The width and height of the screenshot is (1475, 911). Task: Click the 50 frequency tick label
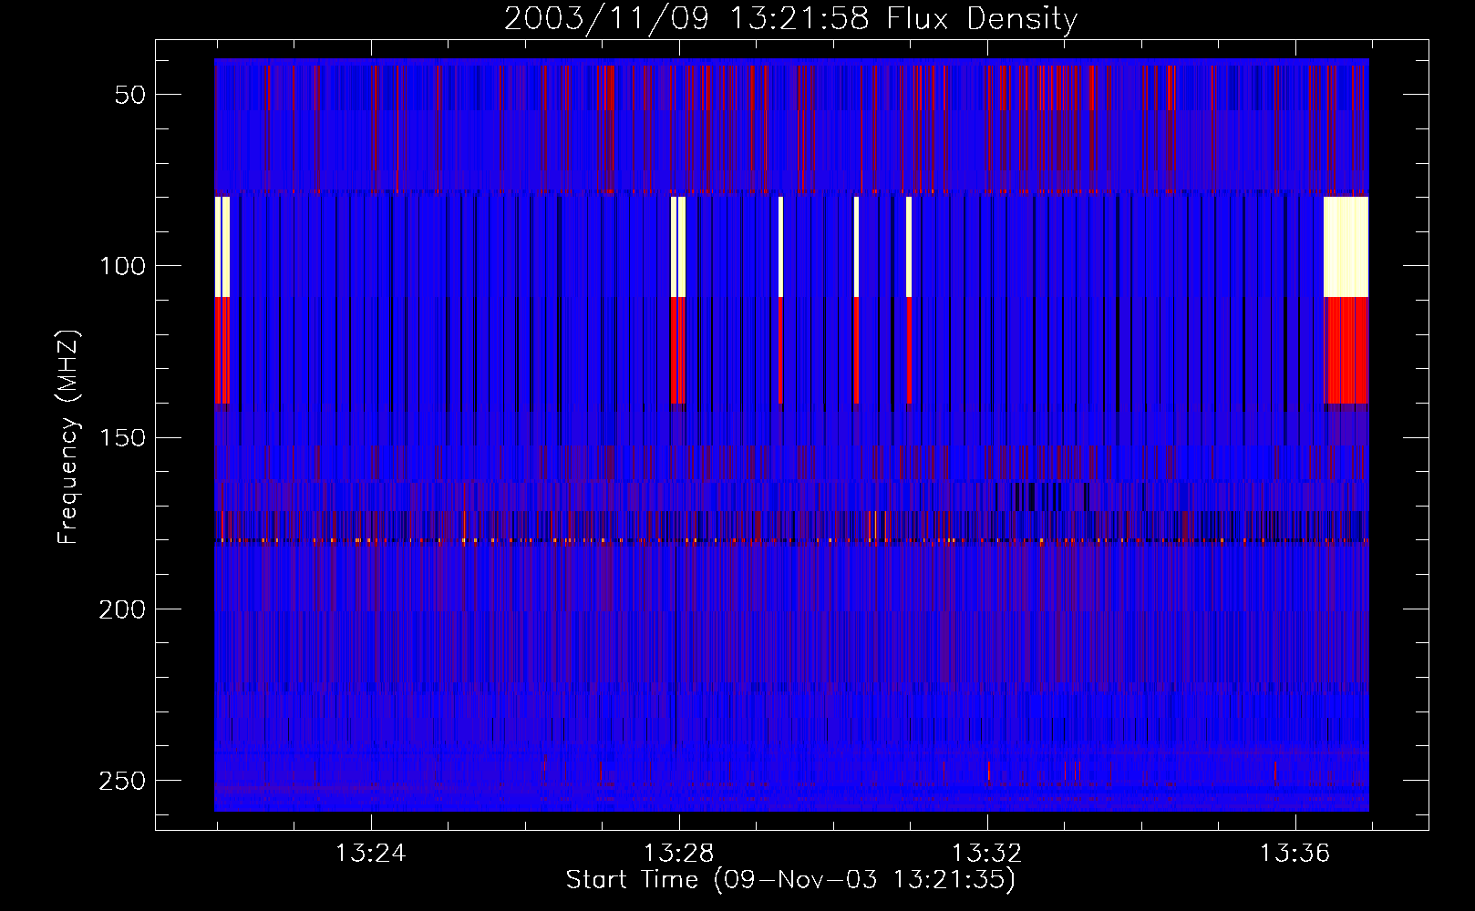tap(130, 95)
